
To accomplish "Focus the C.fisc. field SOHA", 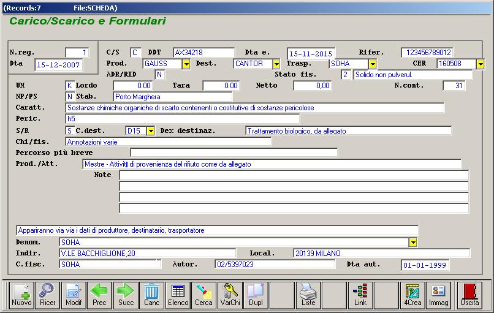I will (x=110, y=264).
